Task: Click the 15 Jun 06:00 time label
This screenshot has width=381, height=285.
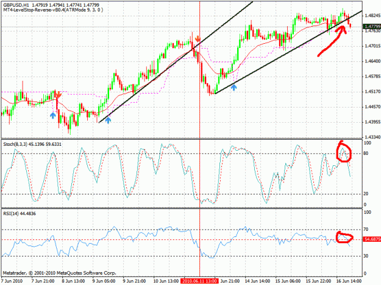Action: pyautogui.click(x=288, y=281)
